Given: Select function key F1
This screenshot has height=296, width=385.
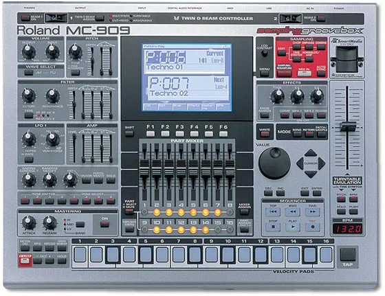Looking at the screenshot, I should [x=151, y=134].
